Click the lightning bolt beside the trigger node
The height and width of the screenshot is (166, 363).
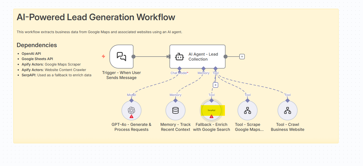(x=103, y=56)
